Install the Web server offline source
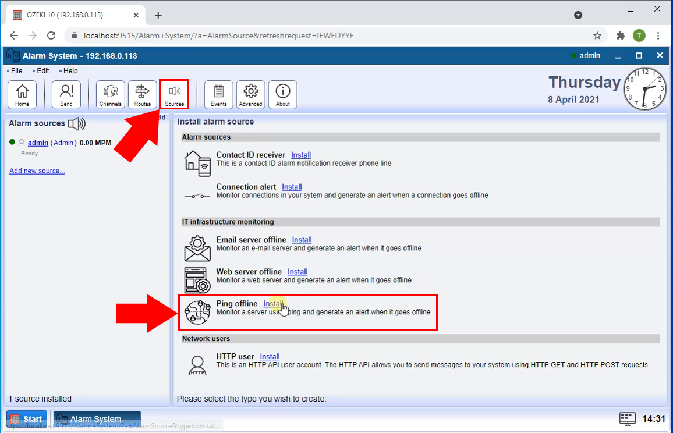This screenshot has height=433, width=673. tap(297, 272)
